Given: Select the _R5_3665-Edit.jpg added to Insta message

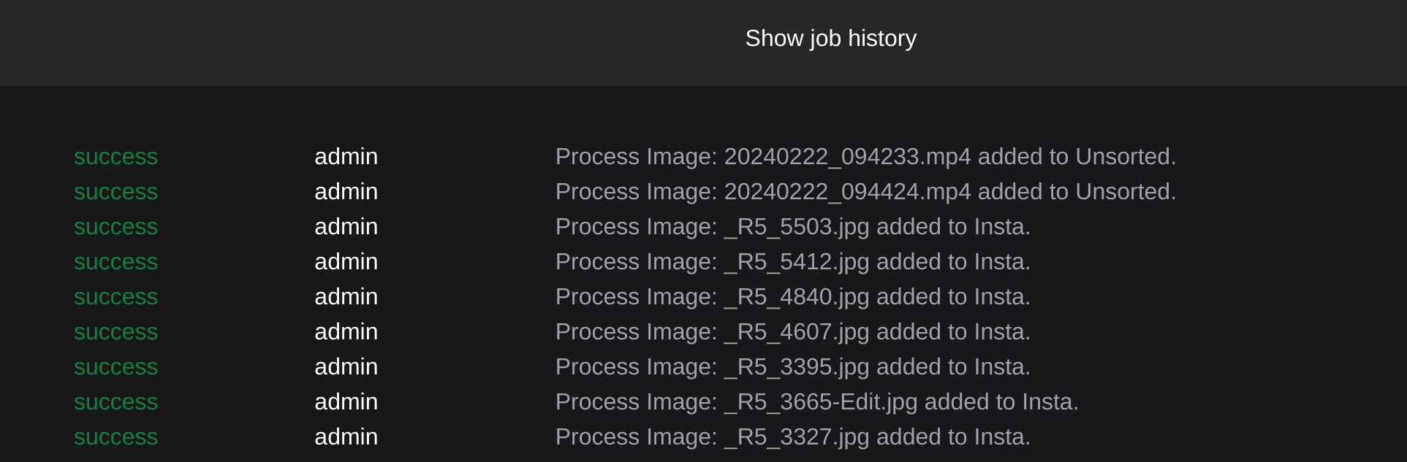Looking at the screenshot, I should click(817, 402).
